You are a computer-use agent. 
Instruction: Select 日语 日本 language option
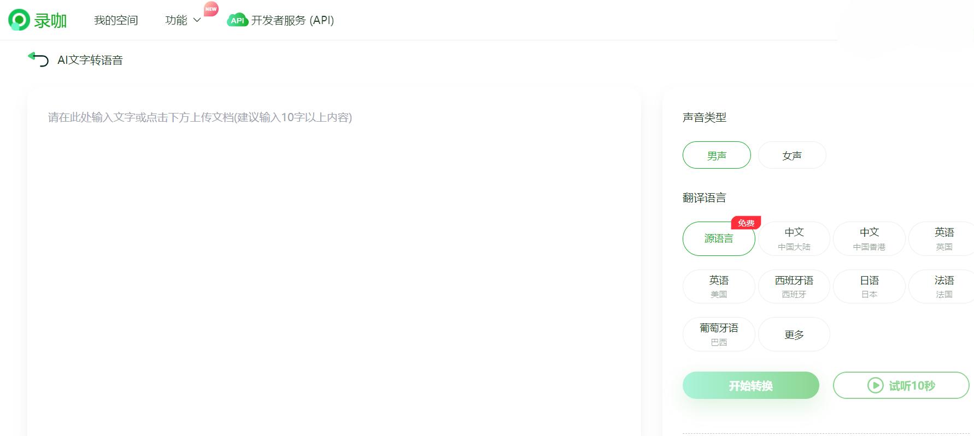click(869, 286)
